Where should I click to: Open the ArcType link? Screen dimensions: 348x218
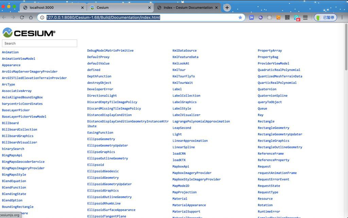[8, 84]
